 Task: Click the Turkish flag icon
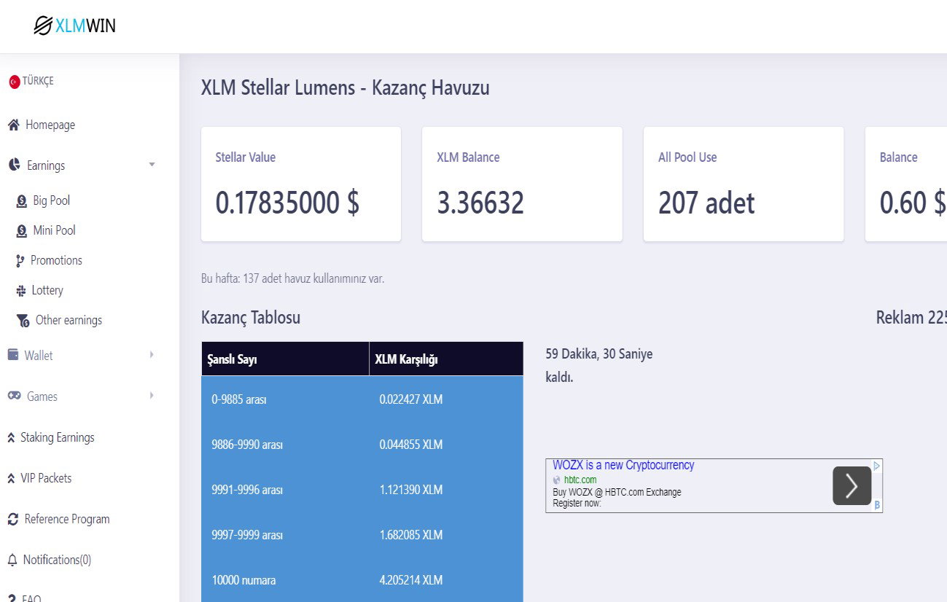pos(14,82)
